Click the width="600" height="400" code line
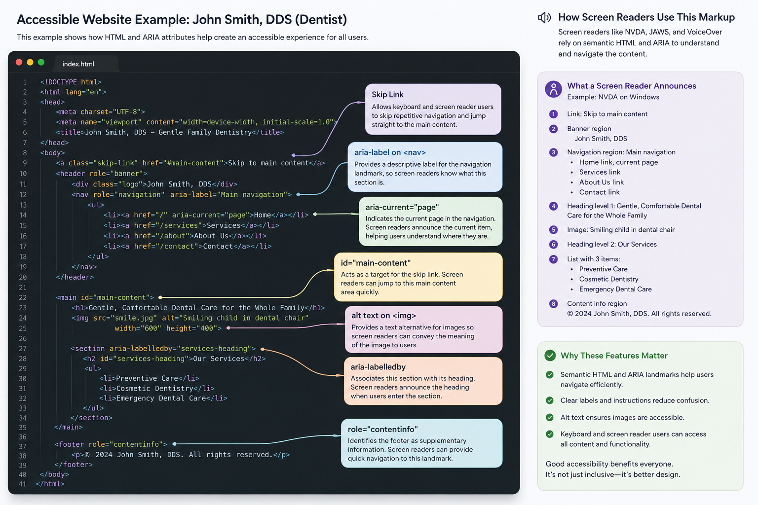 point(168,328)
